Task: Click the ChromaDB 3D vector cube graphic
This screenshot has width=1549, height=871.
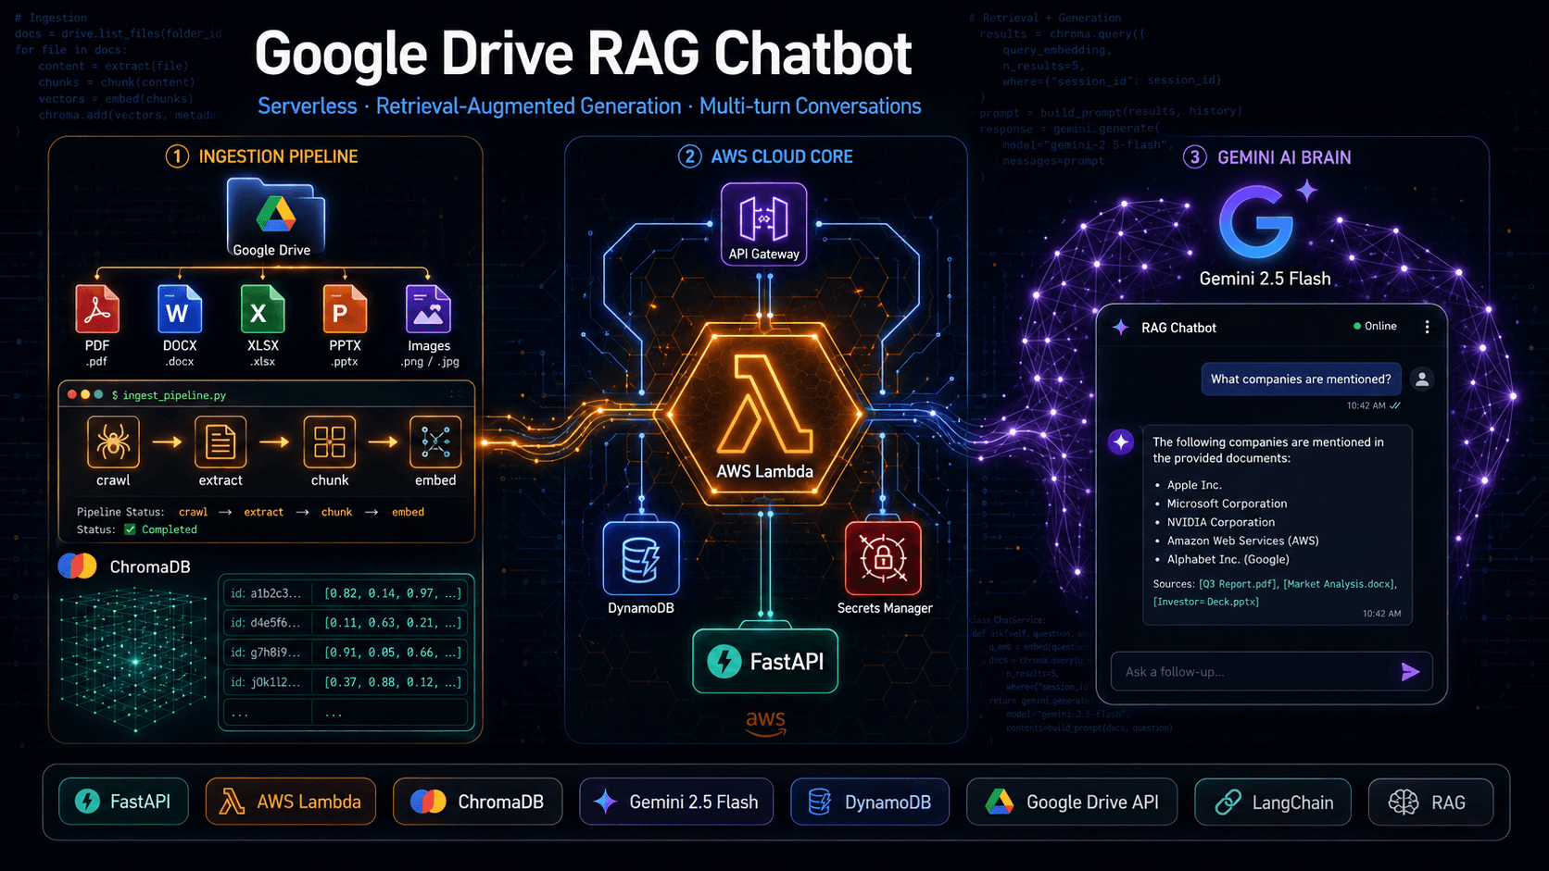Action: click(x=135, y=661)
